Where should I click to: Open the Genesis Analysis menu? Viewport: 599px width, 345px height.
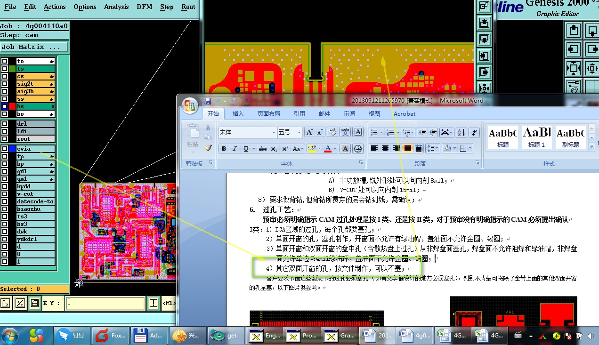pyautogui.click(x=116, y=7)
